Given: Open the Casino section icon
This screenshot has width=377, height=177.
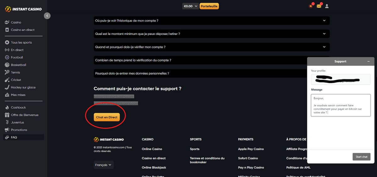Looking at the screenshot, I should (7, 22).
